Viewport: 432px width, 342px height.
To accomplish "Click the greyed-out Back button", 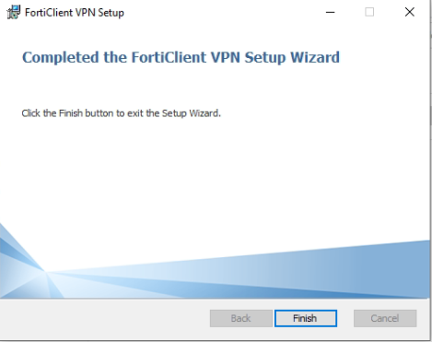I will tap(241, 318).
